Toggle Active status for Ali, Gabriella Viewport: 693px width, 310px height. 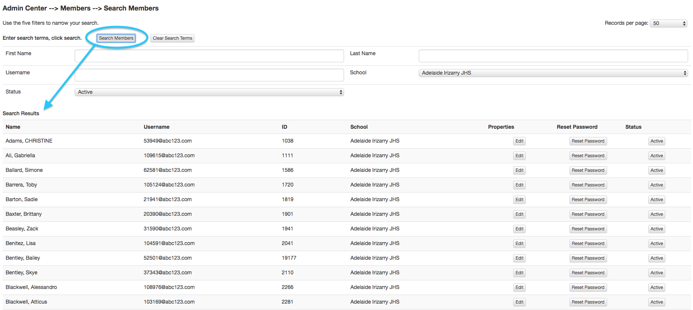(x=657, y=156)
